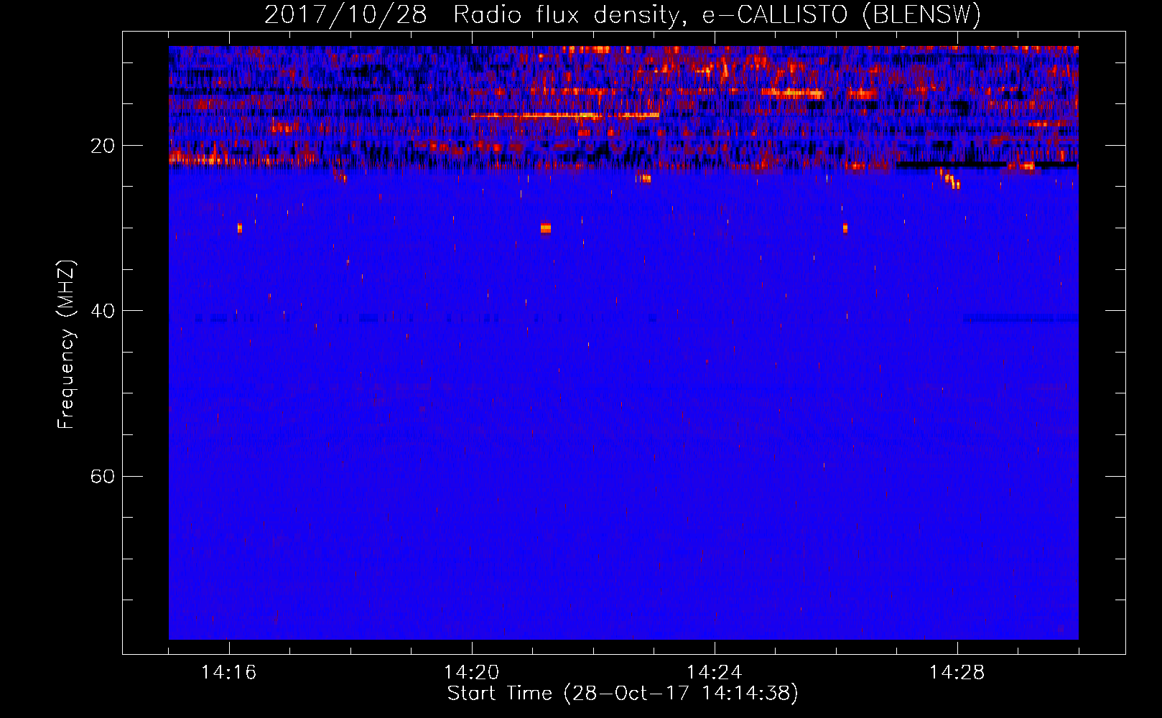Click the time tick label "14:24"
Screen dimensions: 1162x718
715,672
